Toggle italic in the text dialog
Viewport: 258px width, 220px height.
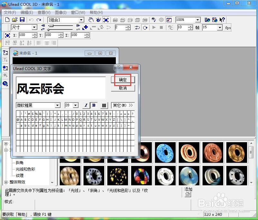pos(86,105)
